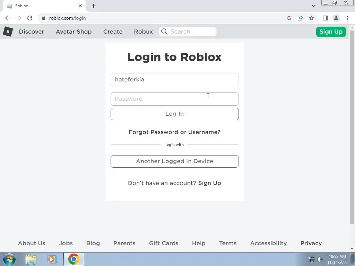Image resolution: width=355 pixels, height=266 pixels.
Task: Open Blog footer link
Action: coord(93,243)
